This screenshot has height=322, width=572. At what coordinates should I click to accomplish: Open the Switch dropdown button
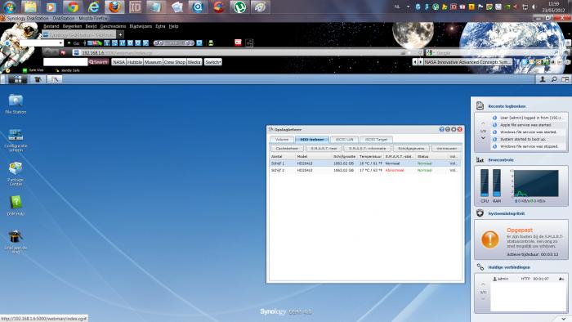[213, 62]
